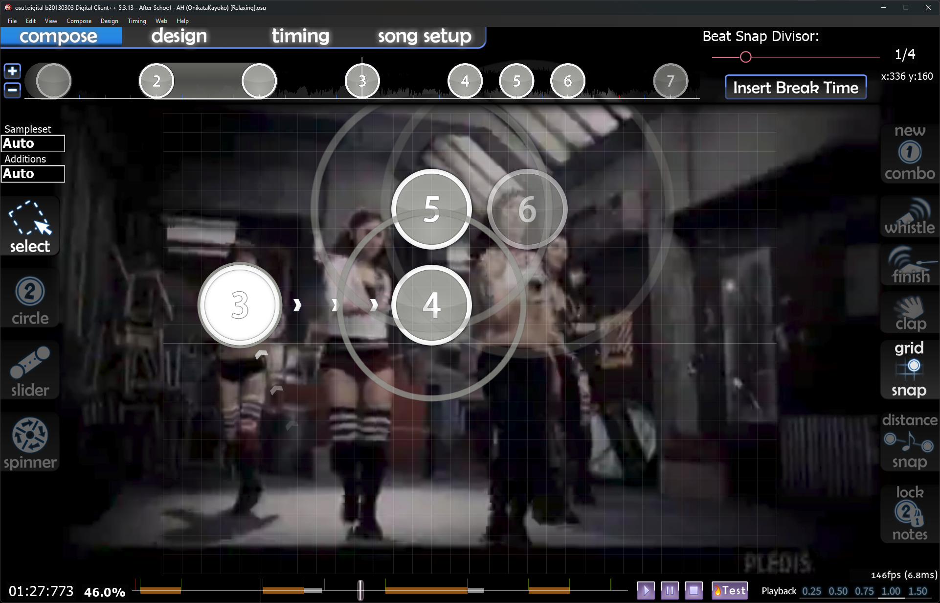Select hit circle 4 in playfield
The width and height of the screenshot is (940, 603).
(431, 305)
